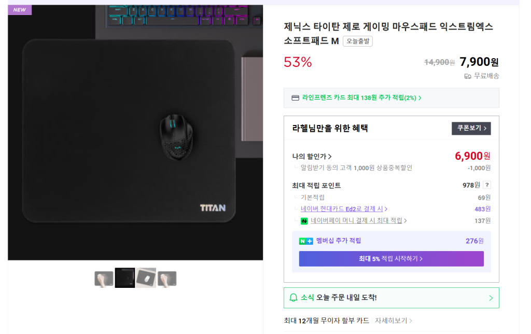Click the bell icon in the delivery notice banner

click(x=294, y=298)
